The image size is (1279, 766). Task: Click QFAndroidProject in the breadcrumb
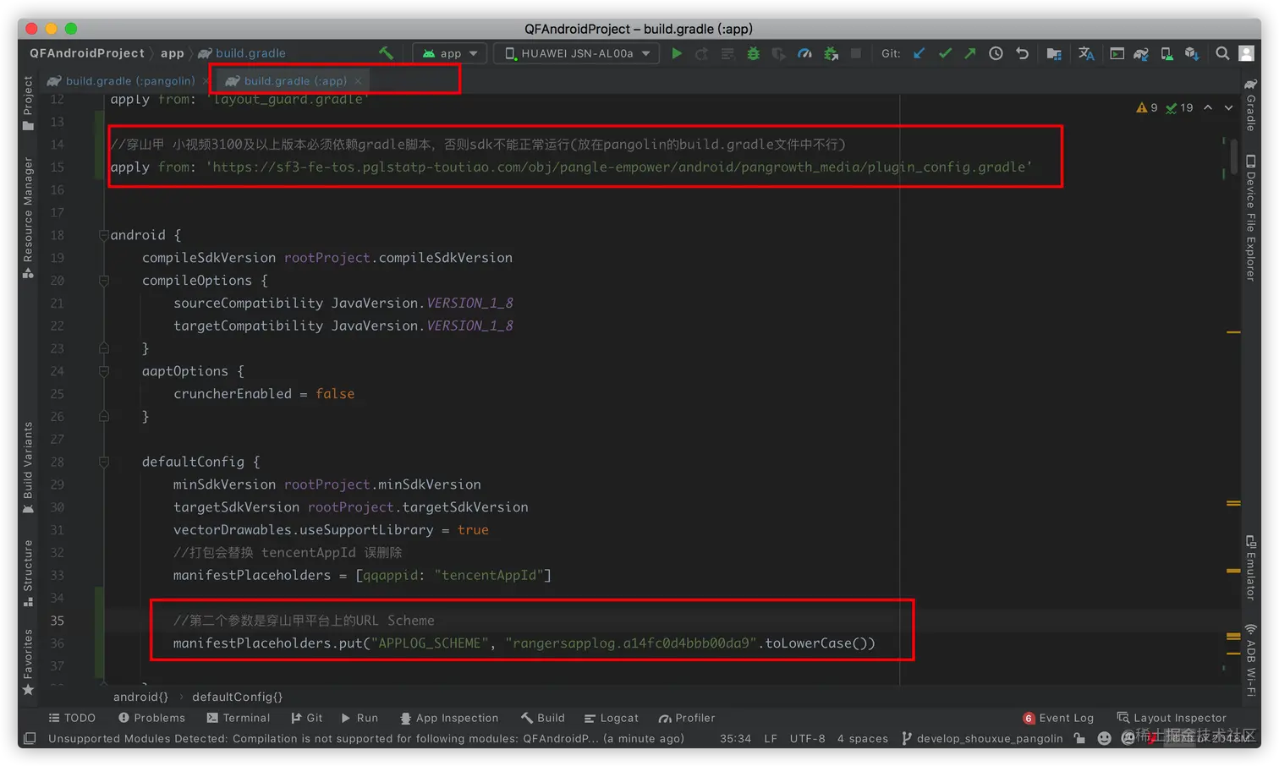87,53
